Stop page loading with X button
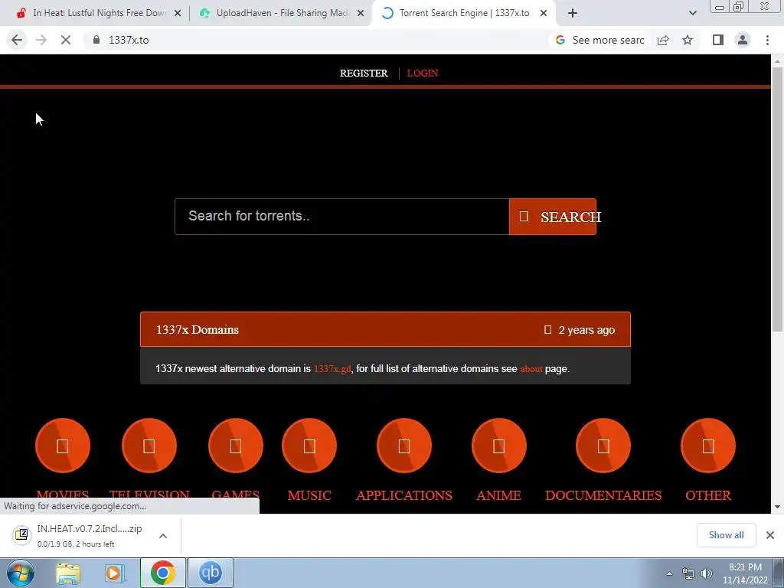The height and width of the screenshot is (588, 784). (x=66, y=40)
